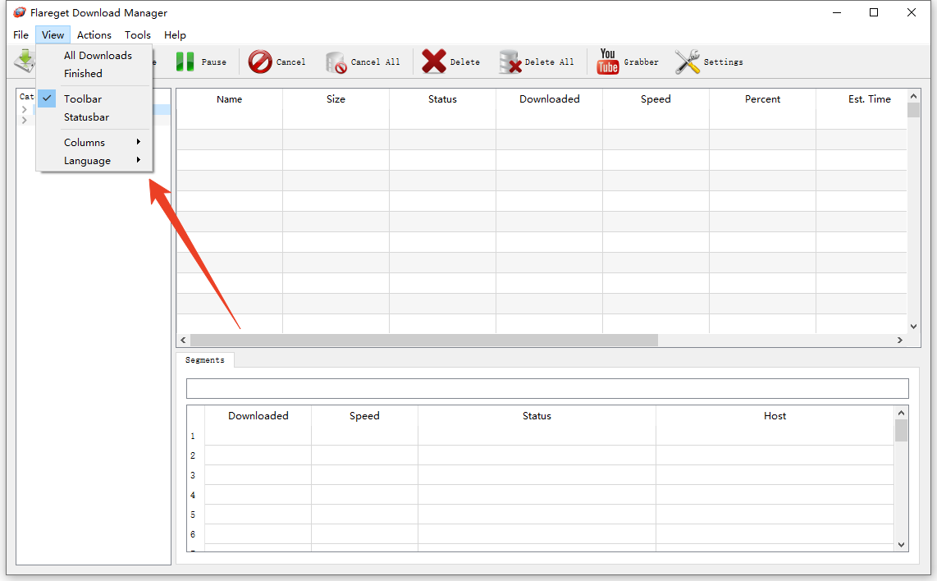Image resolution: width=937 pixels, height=581 pixels.
Task: Select segment row number 1
Action: 193,437
